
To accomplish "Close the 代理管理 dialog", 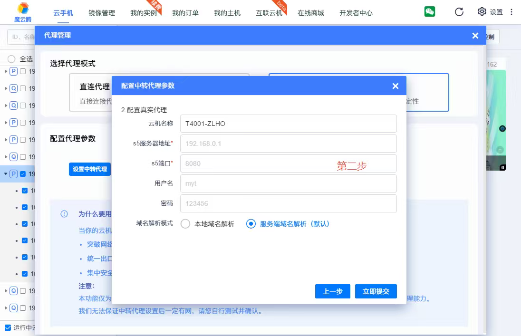I will [475, 36].
